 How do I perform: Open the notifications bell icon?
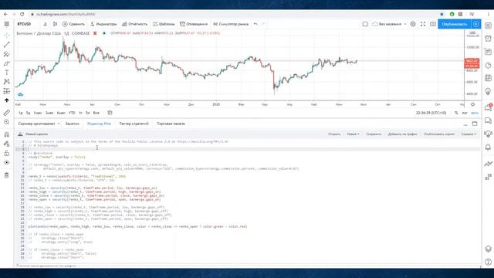coord(488,147)
